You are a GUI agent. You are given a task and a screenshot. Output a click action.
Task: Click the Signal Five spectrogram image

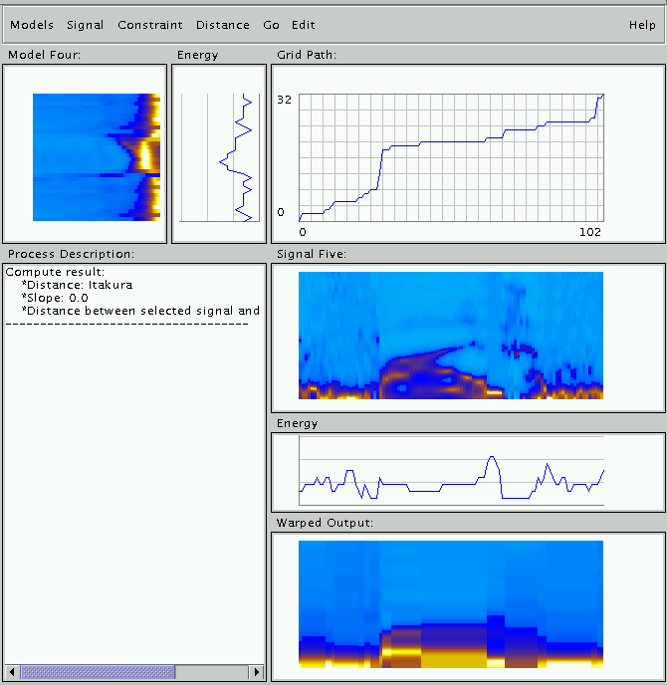coord(451,336)
